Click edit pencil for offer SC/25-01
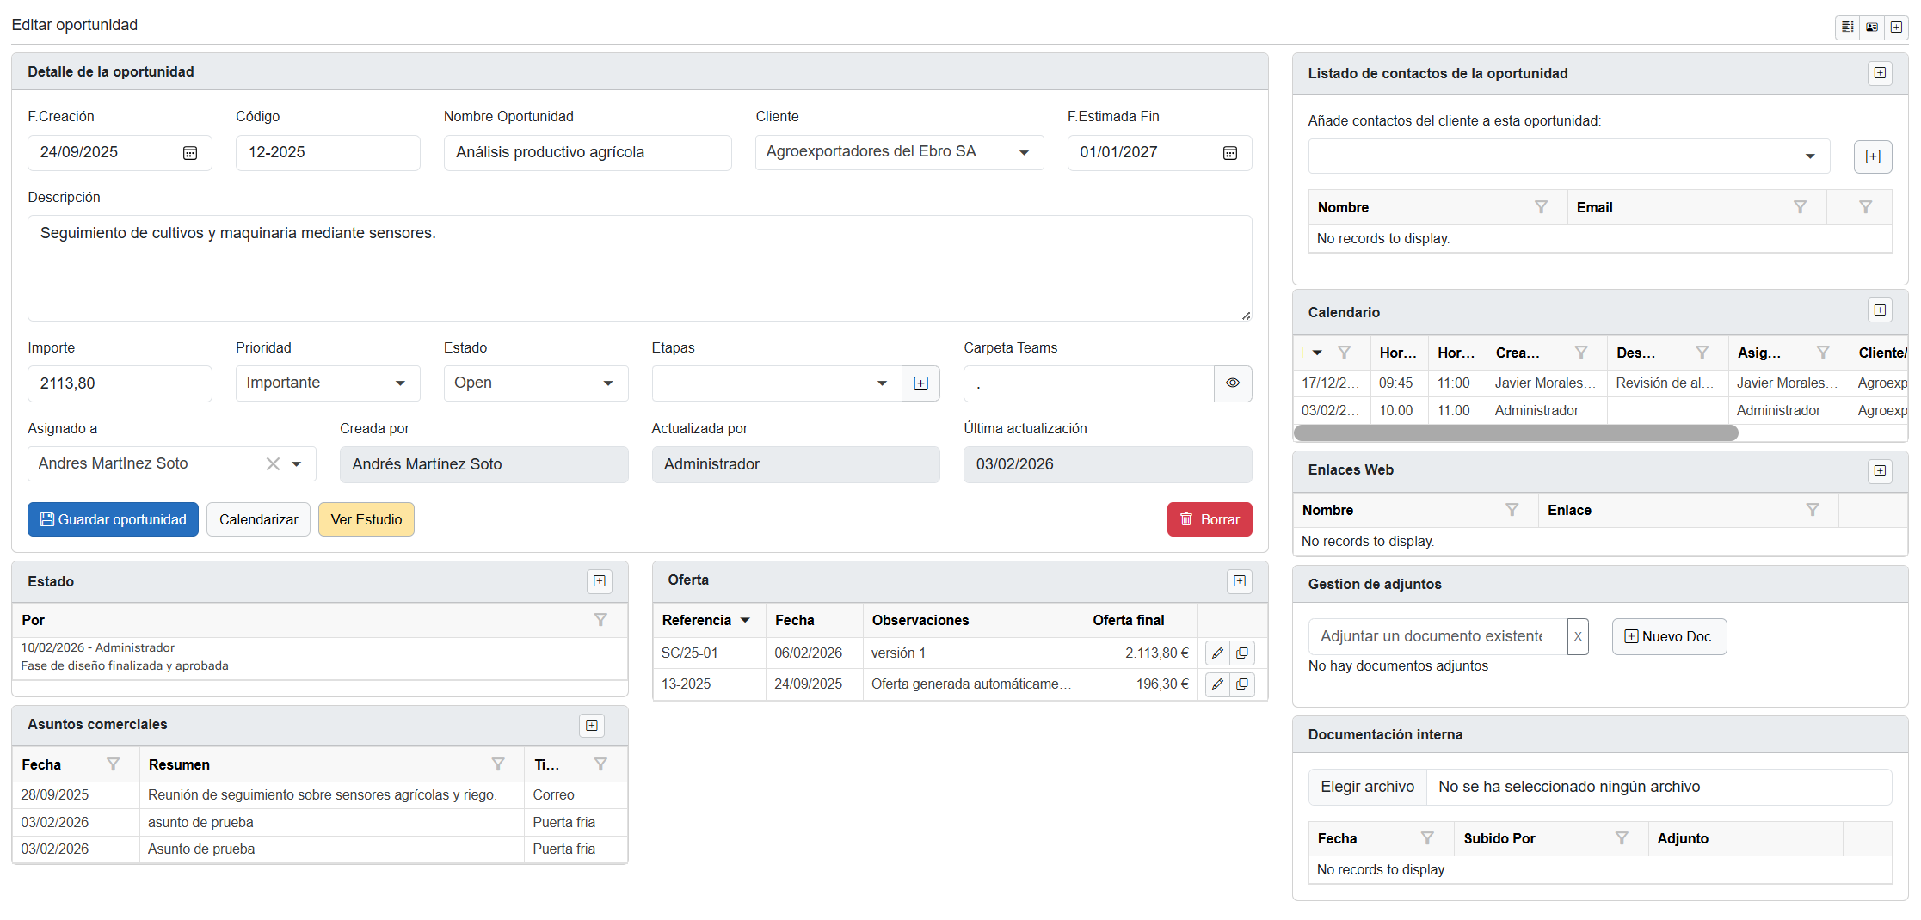Viewport: 1921px width, 920px height. click(x=1217, y=653)
